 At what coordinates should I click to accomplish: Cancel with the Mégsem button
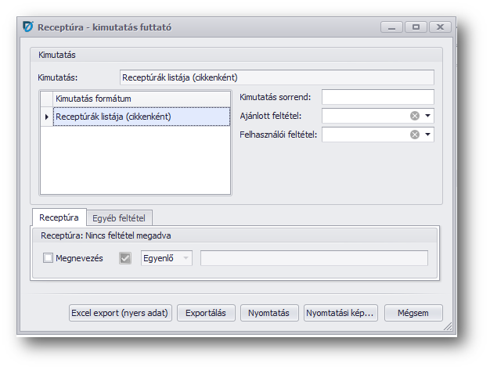click(413, 313)
